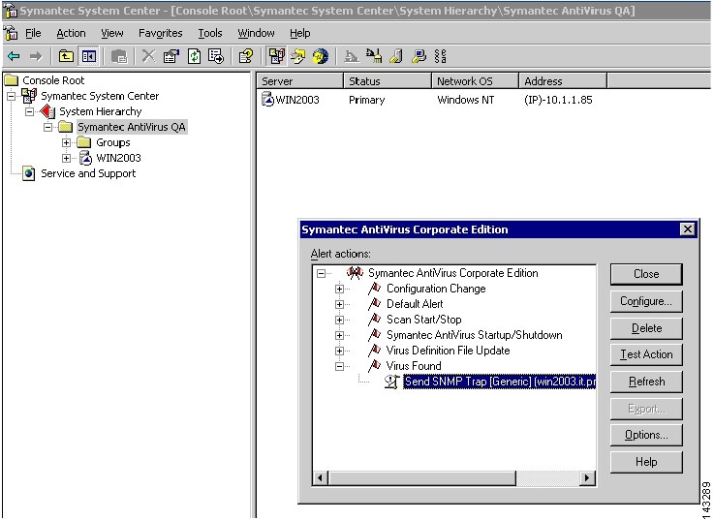Screen dimensions: 714x520
Task: Collapse the Virus Found alert node
Action: point(339,366)
